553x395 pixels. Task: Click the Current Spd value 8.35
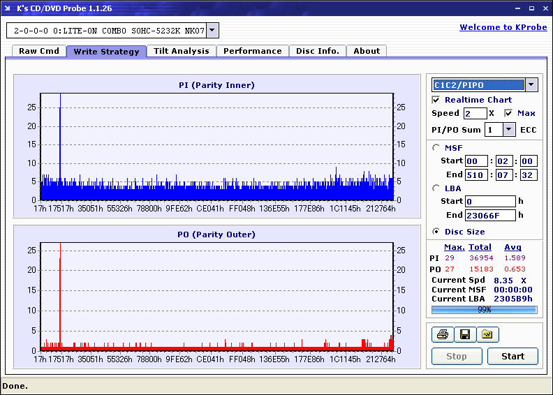(503, 281)
